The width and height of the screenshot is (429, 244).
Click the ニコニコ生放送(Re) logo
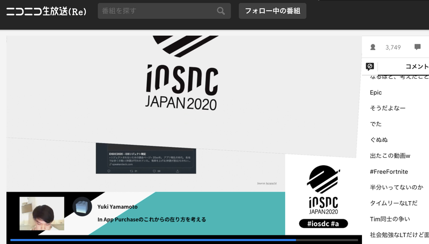(x=46, y=11)
